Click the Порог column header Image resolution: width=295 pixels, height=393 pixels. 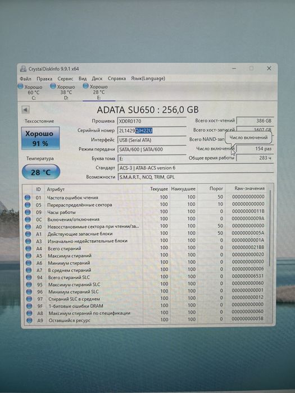(x=211, y=189)
